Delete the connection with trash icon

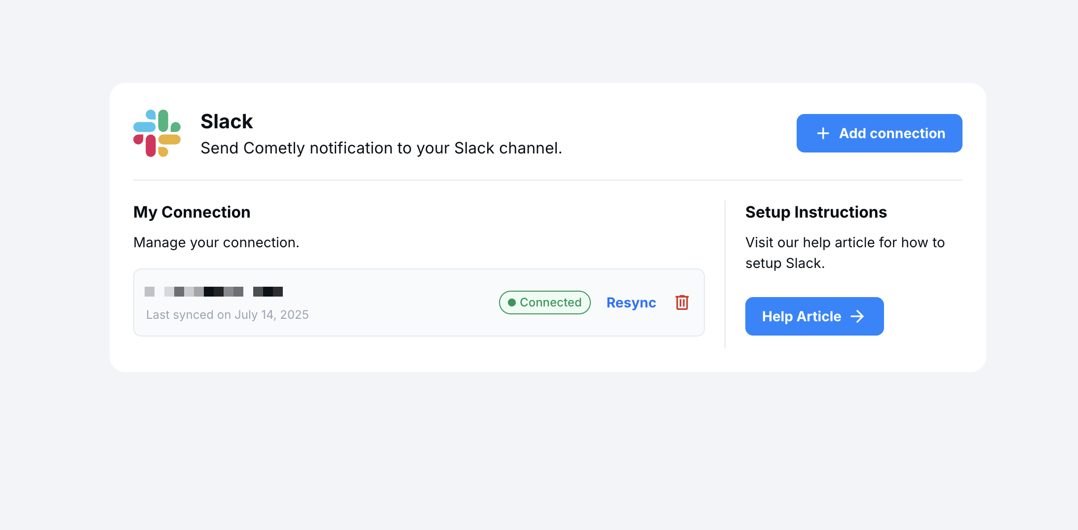click(x=682, y=303)
